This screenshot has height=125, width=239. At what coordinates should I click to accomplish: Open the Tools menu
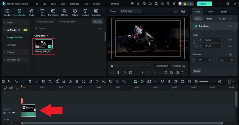[53, 4]
